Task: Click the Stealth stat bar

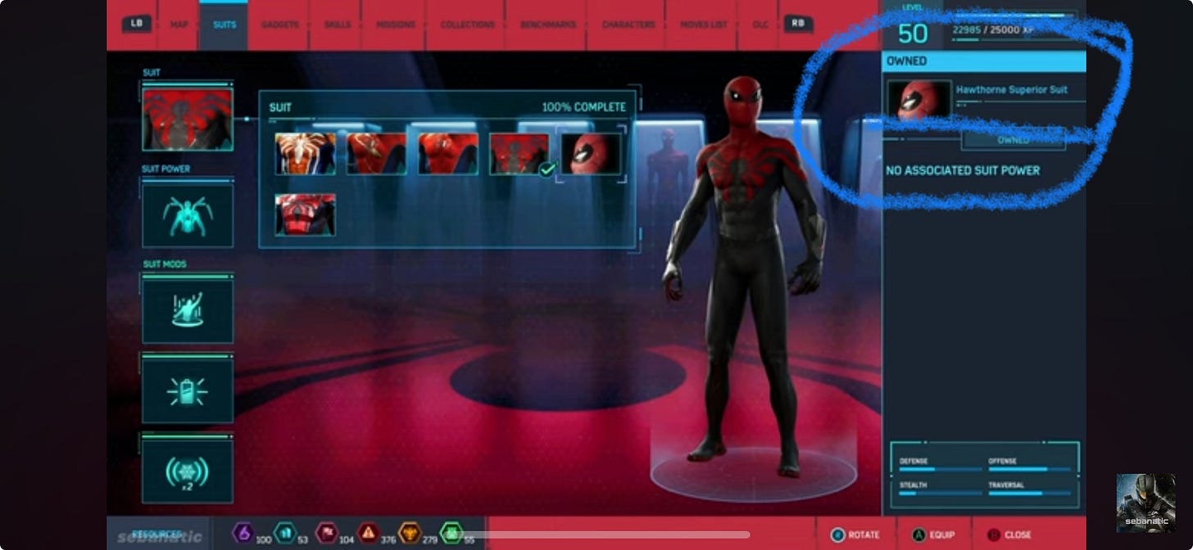Action: [940, 494]
